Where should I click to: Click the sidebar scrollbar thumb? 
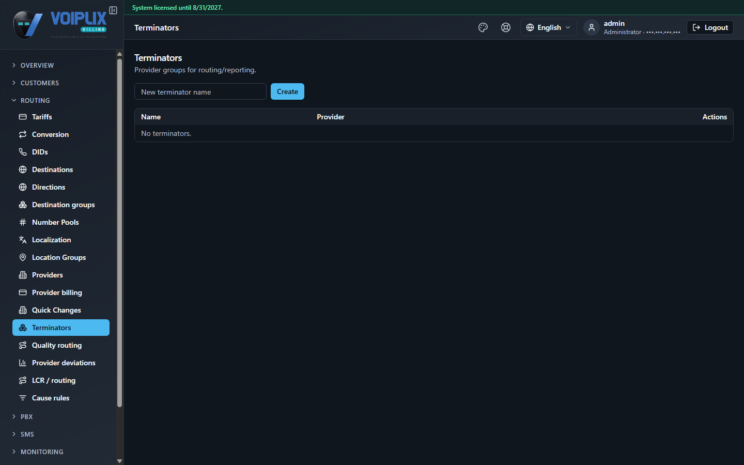pyautogui.click(x=119, y=233)
